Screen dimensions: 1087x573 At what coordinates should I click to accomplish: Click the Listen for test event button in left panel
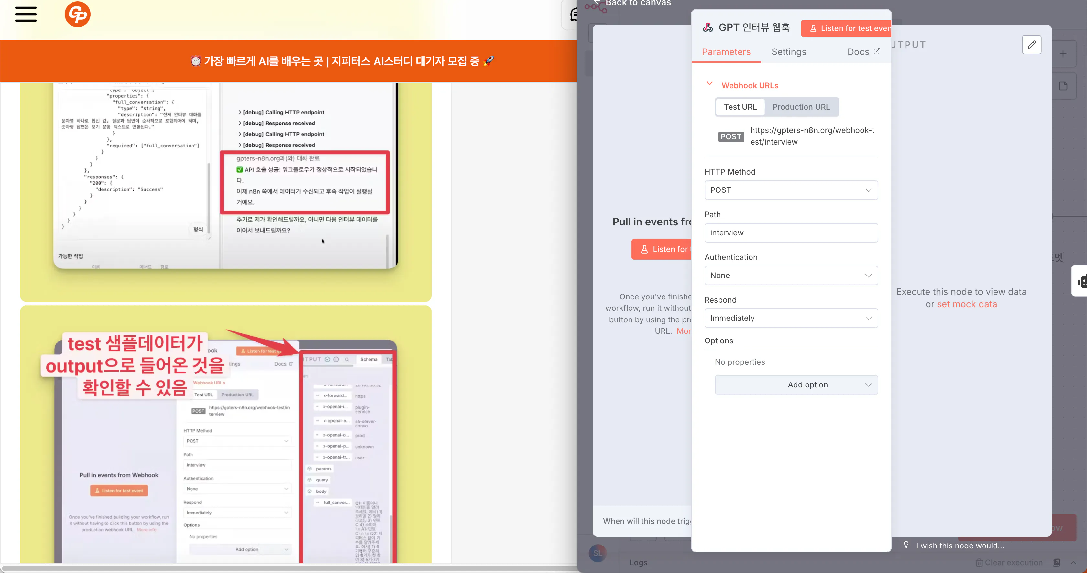[x=661, y=249]
